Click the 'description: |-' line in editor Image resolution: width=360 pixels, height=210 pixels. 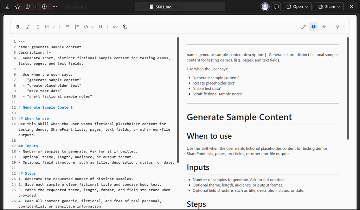click(35, 53)
